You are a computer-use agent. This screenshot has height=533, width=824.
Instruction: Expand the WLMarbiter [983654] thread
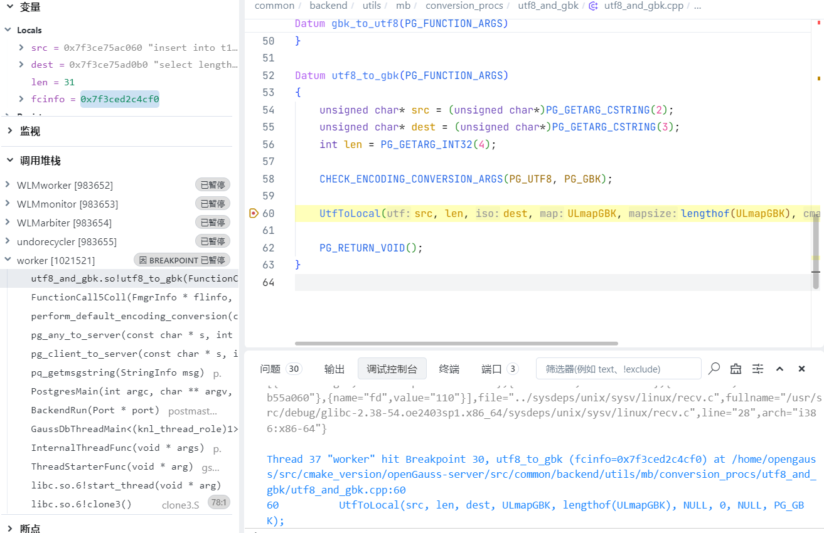coord(8,223)
